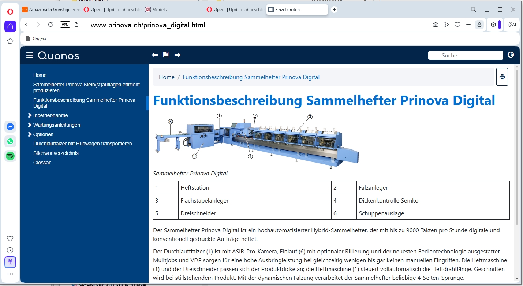Open browsing history clock icon in sidebar
Image resolution: width=523 pixels, height=286 pixels.
tap(10, 250)
